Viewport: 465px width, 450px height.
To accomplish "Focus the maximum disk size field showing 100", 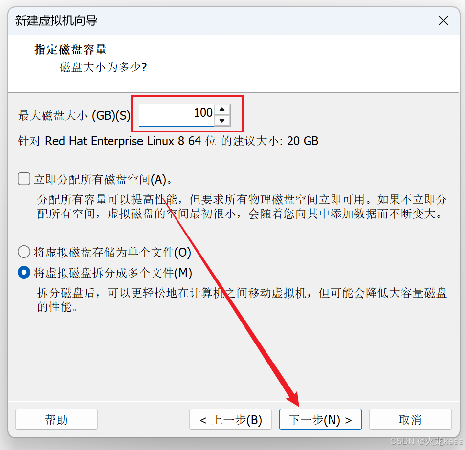I will (x=176, y=115).
